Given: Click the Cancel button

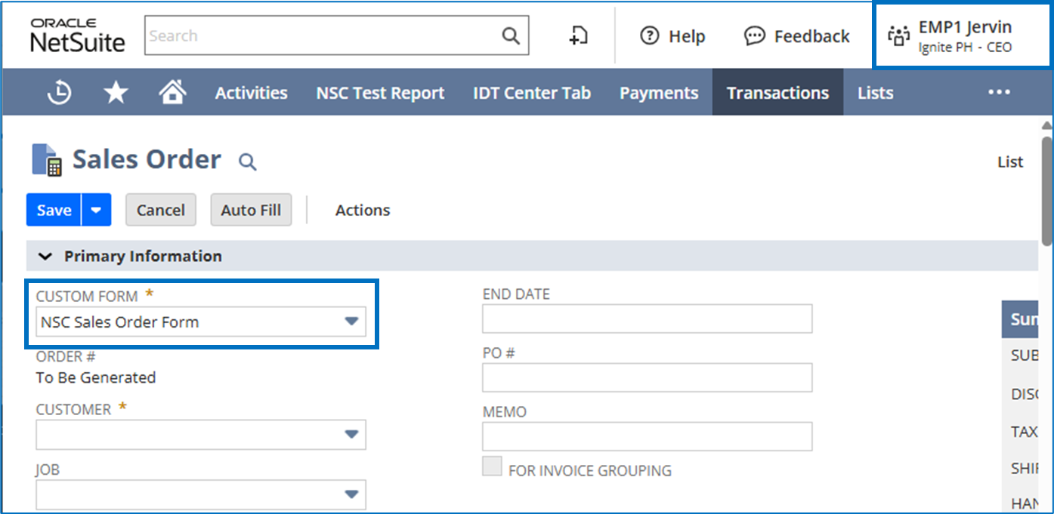Looking at the screenshot, I should (x=160, y=210).
